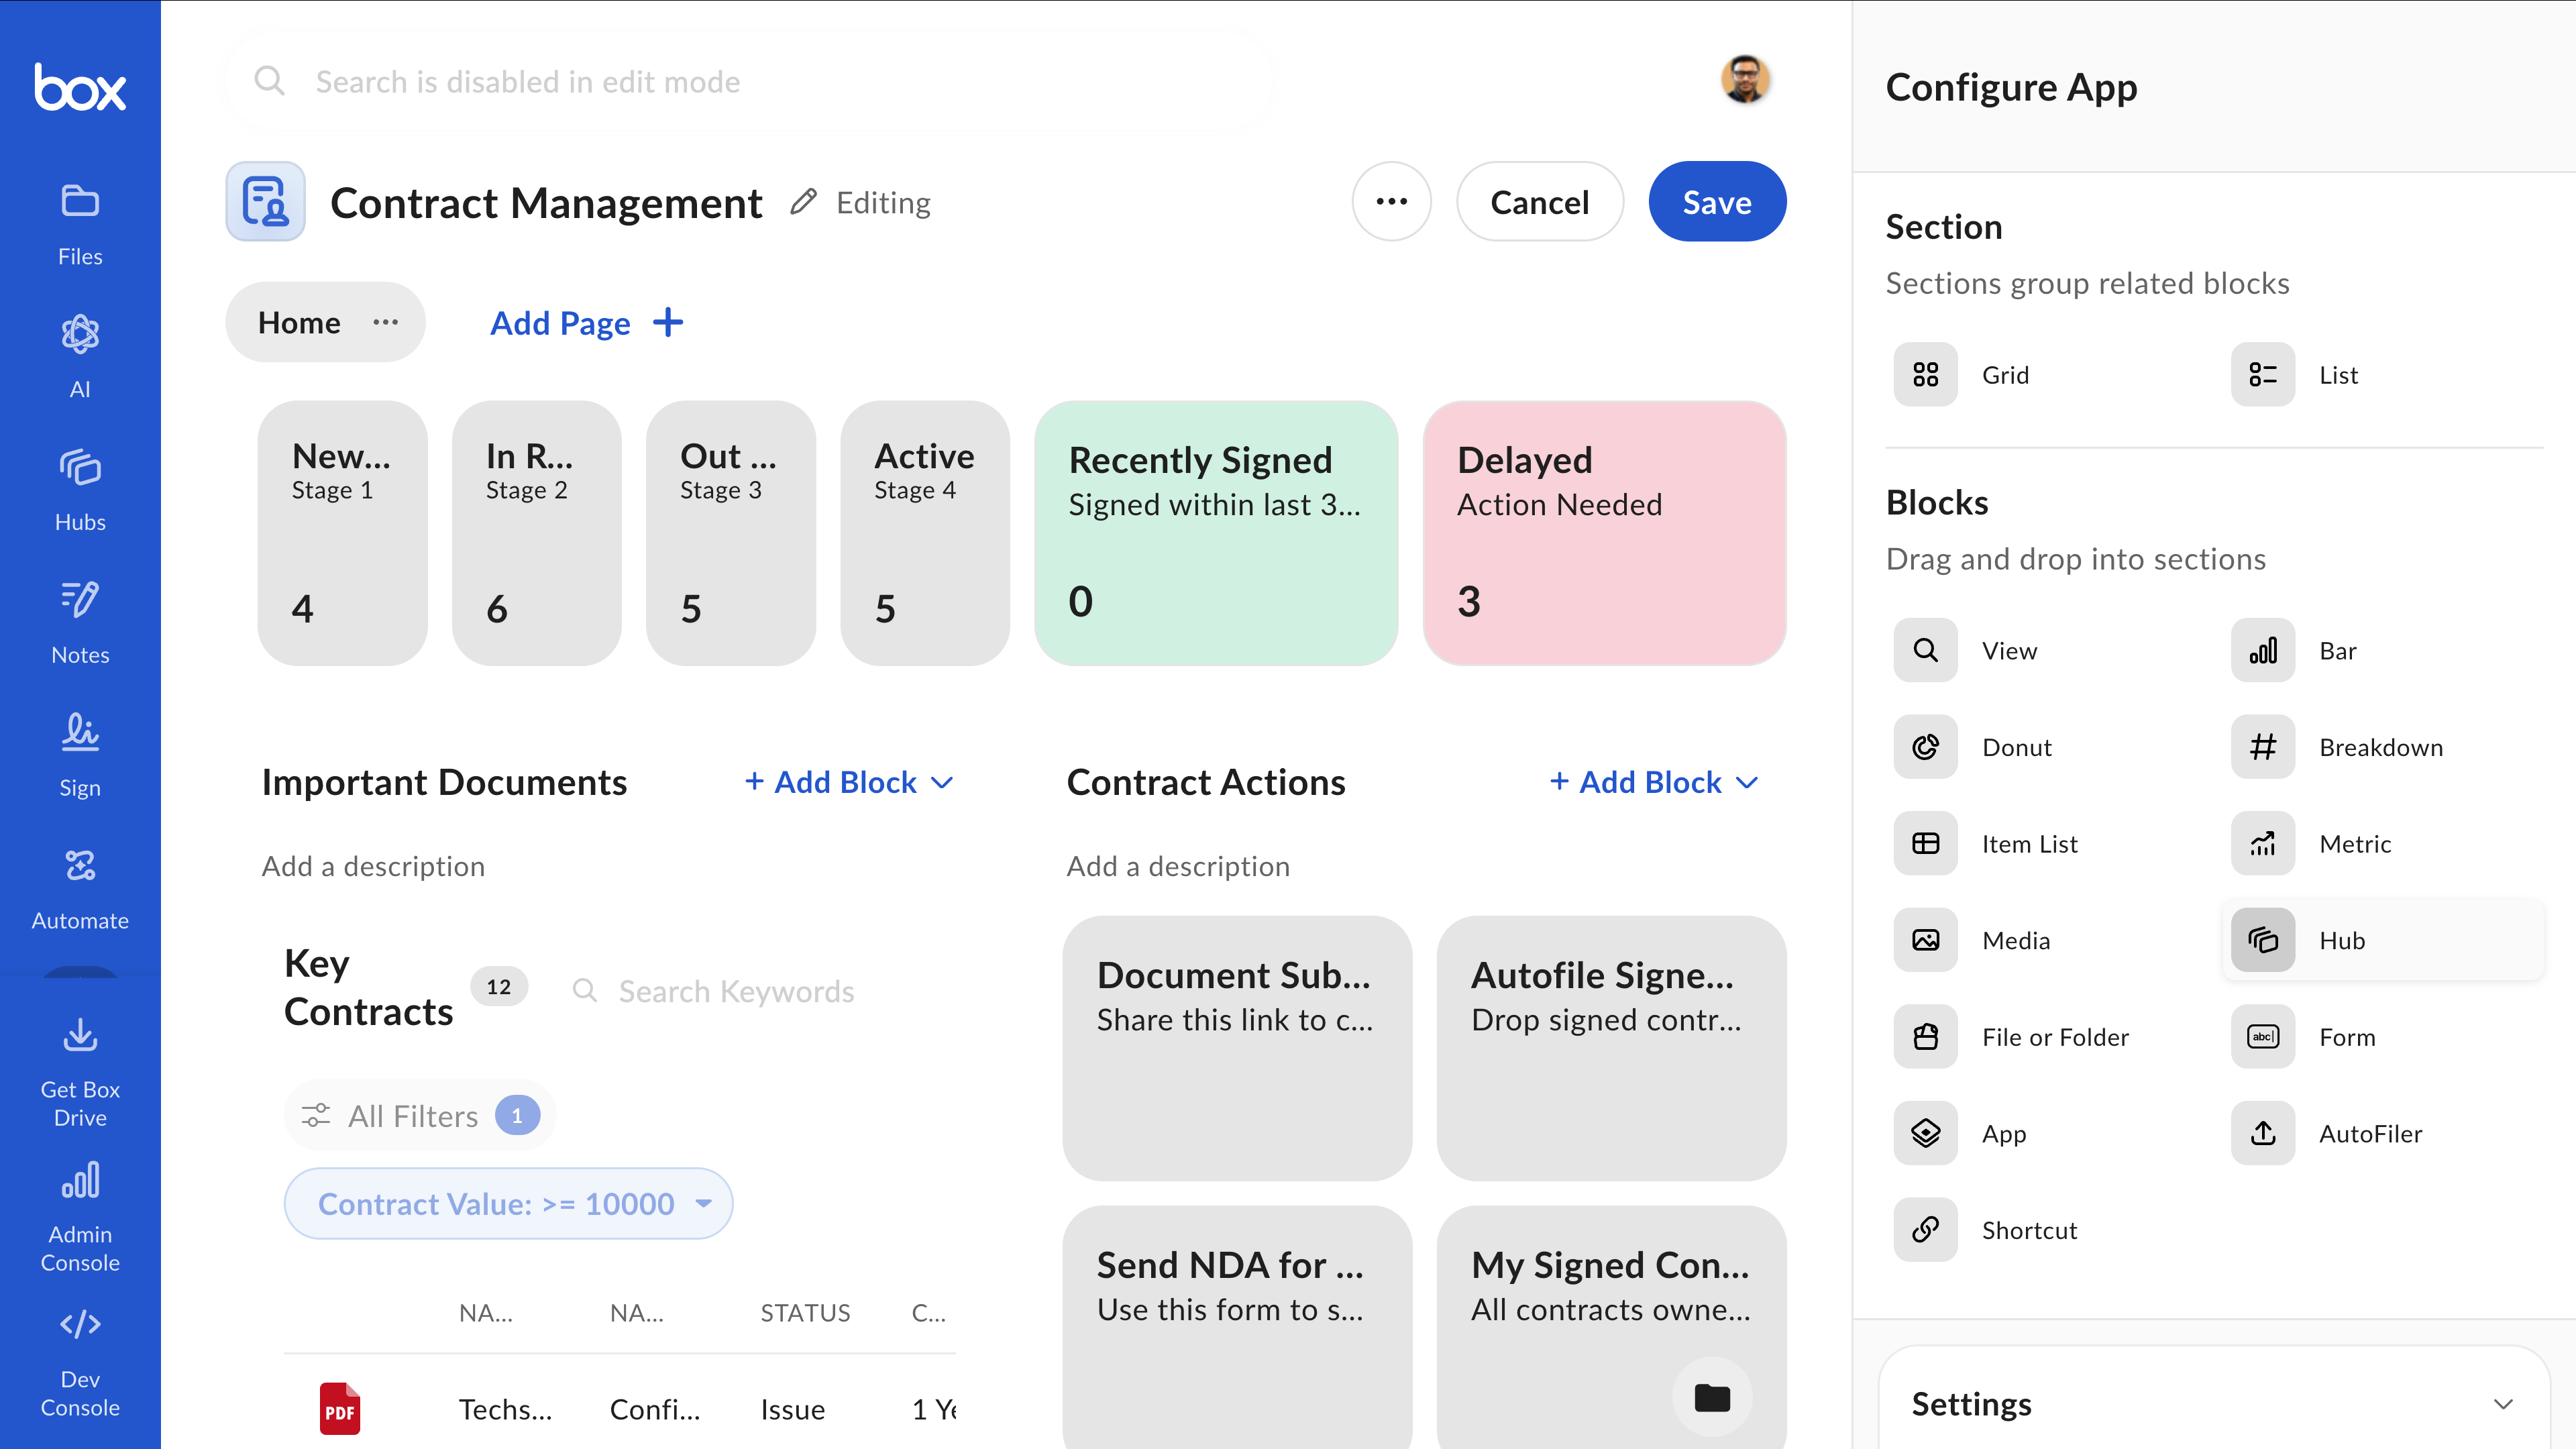This screenshot has height=1449, width=2576.
Task: Choose the AutoFiler block icon
Action: [x=2262, y=1133]
